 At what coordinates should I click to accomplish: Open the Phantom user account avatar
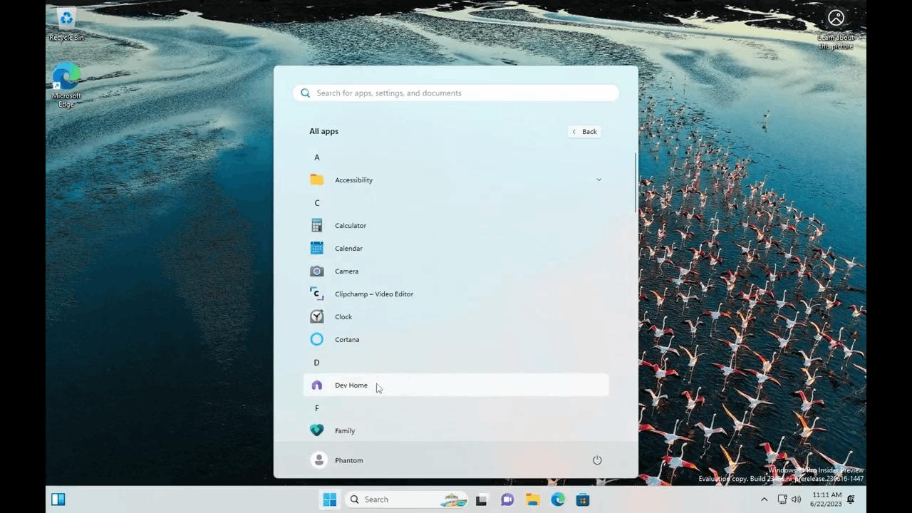[319, 460]
